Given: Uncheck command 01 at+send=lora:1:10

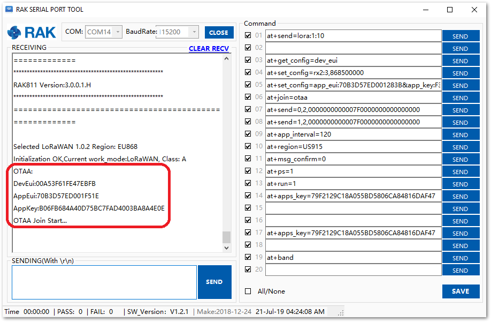Looking at the screenshot, I should pos(248,35).
